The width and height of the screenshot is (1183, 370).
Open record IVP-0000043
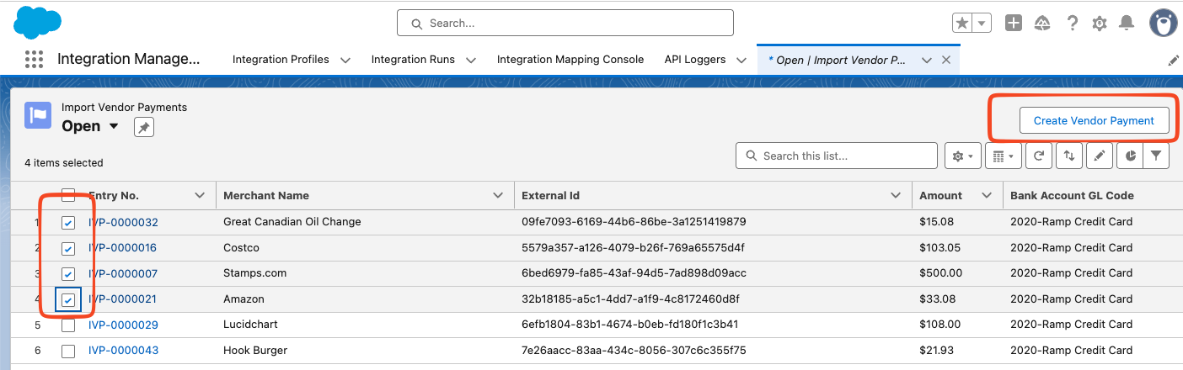123,350
